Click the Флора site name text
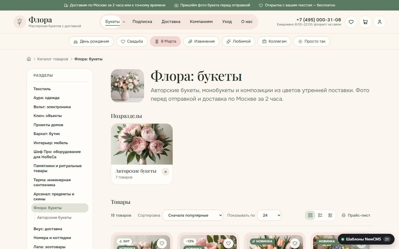This screenshot has width=399, height=249. pos(40,20)
